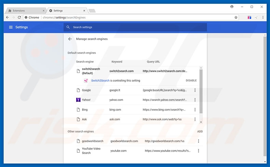Click the faded Switch2Search extension toolbar icon
Image resolution: width=270 pixels, height=167 pixels.
point(256,17)
